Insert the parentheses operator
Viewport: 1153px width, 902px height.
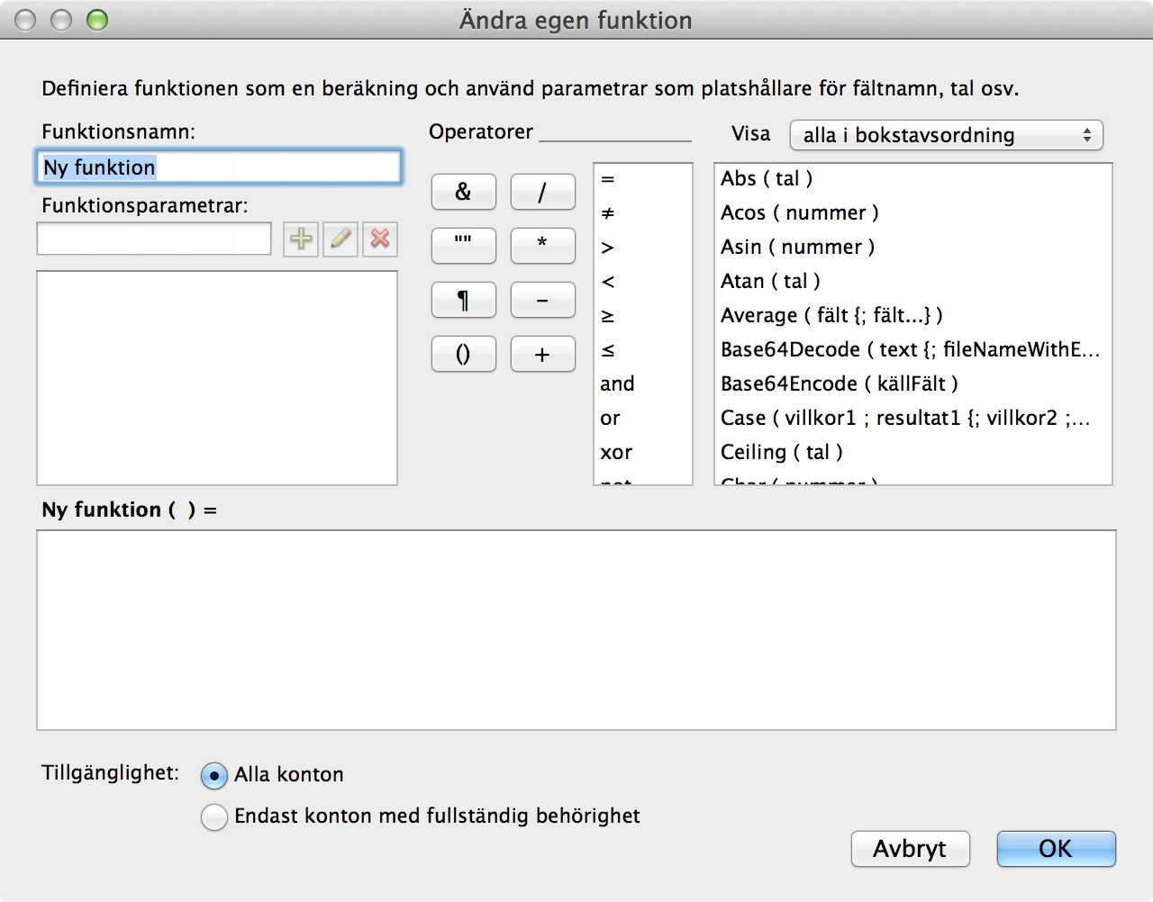tap(463, 354)
